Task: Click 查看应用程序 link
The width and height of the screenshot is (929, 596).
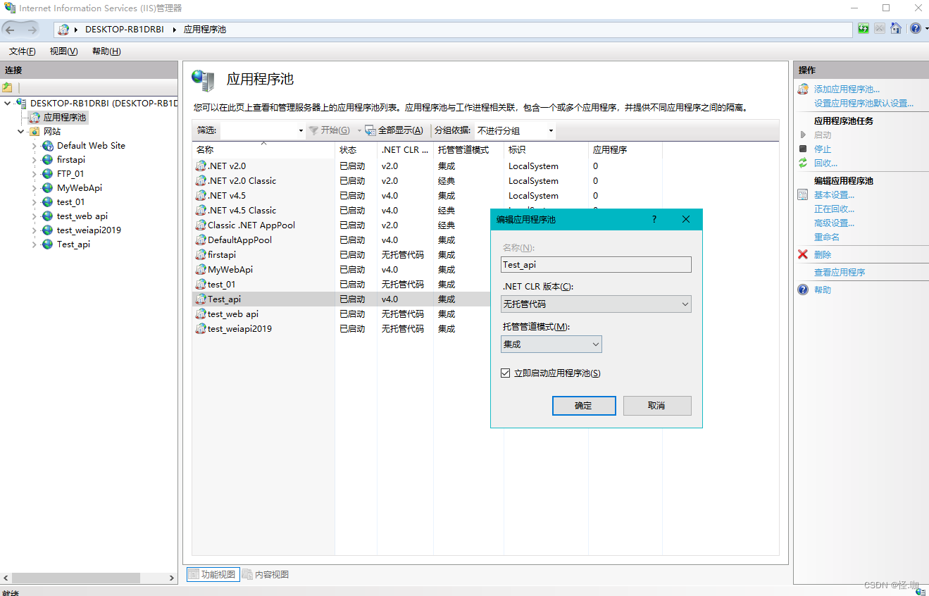Action: pyautogui.click(x=840, y=273)
